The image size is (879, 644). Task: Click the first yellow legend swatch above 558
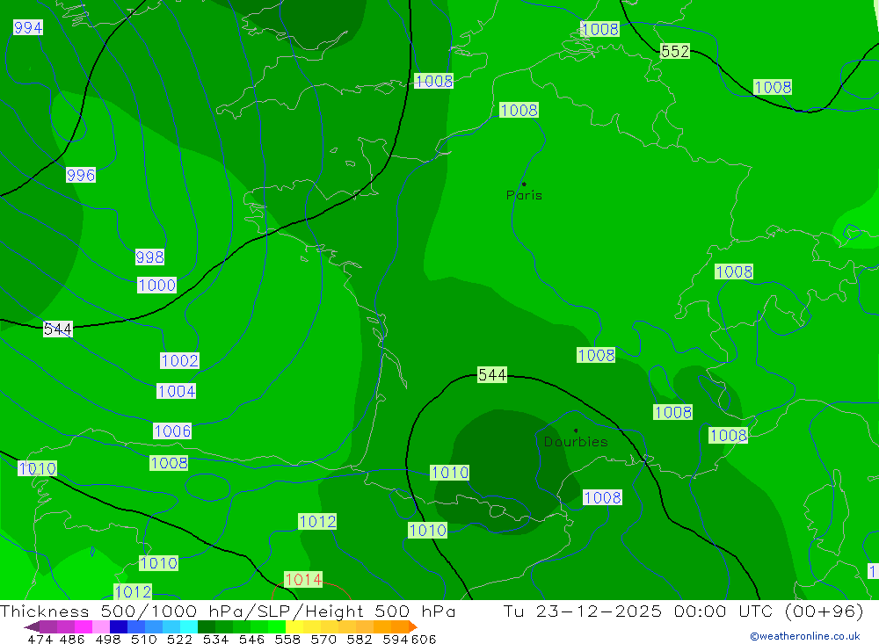point(294,626)
